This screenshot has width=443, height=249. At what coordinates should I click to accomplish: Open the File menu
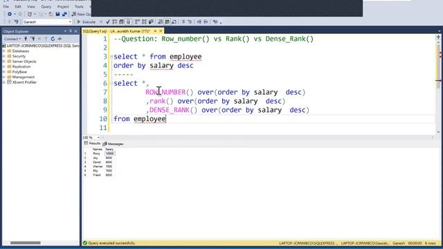6,6
